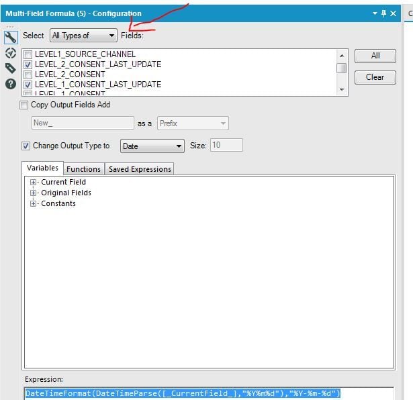The height and width of the screenshot is (400, 413).
Task: Click the All button
Action: pos(375,56)
